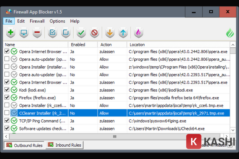Image resolution: width=239 pixels, height=159 pixels.
Task: Open the File menu
Action: pos(9,21)
